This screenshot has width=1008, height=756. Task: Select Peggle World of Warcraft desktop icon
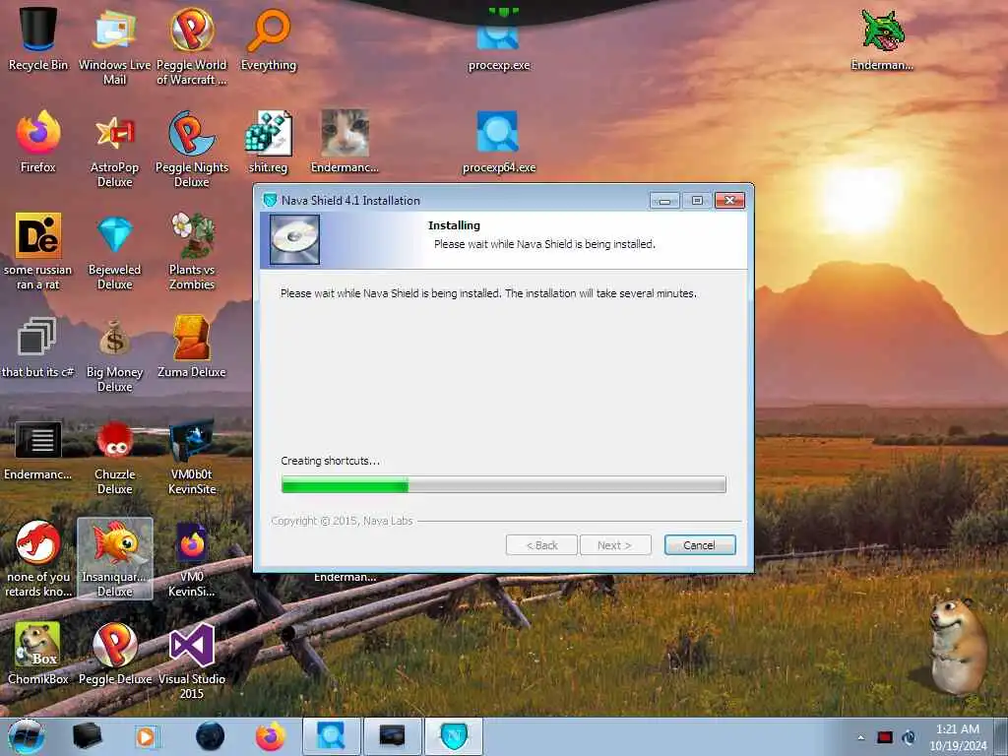pos(192,45)
